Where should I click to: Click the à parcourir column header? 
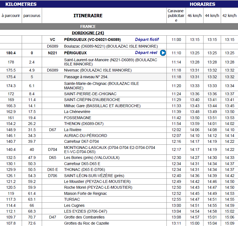(11, 16)
